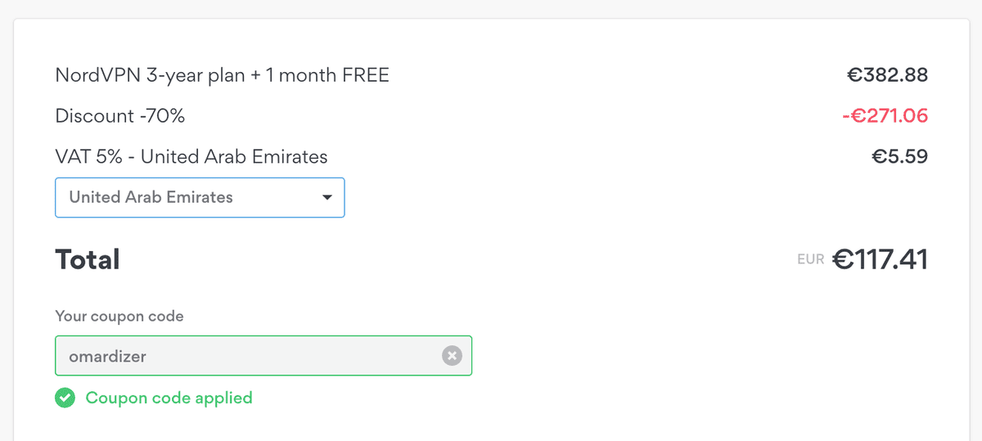Click the gray page background outside the card
The height and width of the screenshot is (441, 982).
[491, 8]
